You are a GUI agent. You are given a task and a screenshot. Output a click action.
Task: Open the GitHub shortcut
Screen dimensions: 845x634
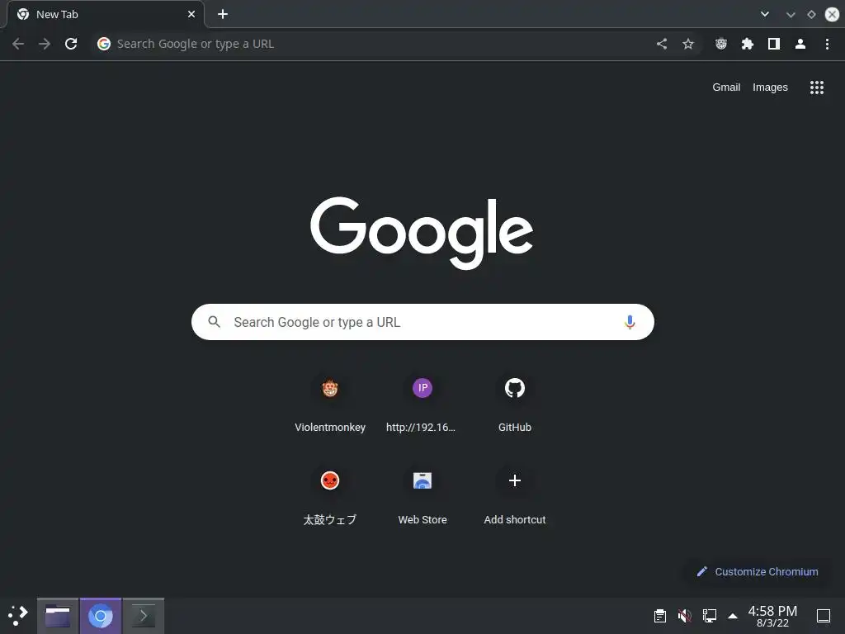(x=515, y=403)
